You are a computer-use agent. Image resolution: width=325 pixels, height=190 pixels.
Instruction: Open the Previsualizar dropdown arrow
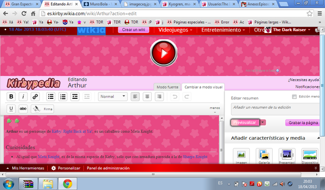coord(263,123)
